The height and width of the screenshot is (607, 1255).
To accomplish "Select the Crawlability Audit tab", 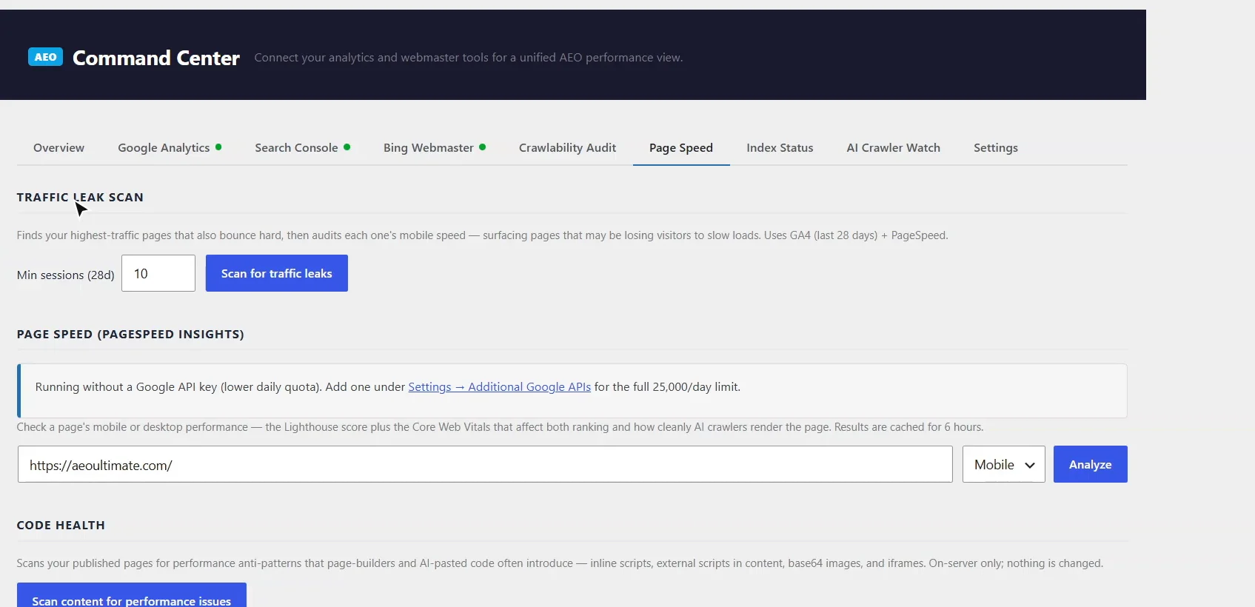I will [567, 147].
